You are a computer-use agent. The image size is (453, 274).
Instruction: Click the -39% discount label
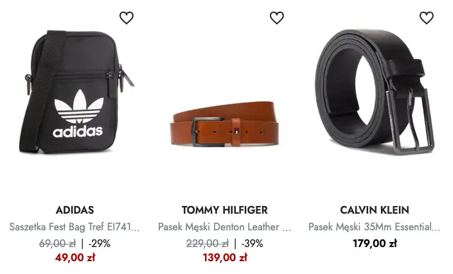(x=253, y=244)
